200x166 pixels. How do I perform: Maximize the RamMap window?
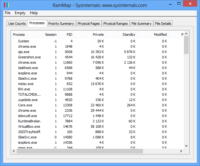pyautogui.click(x=179, y=4)
